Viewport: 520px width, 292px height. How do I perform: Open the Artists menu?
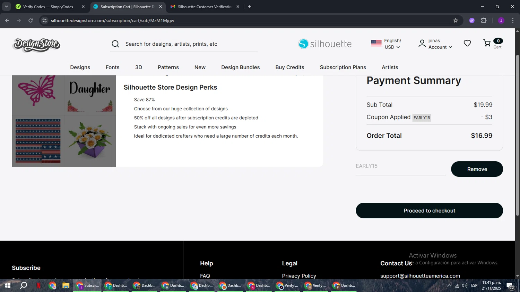390,67
